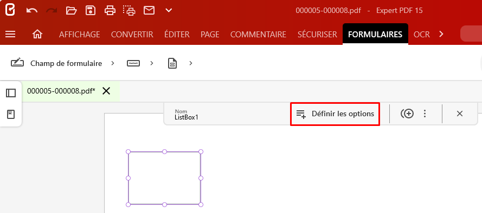Click the FORMULAIRES tab

point(375,34)
